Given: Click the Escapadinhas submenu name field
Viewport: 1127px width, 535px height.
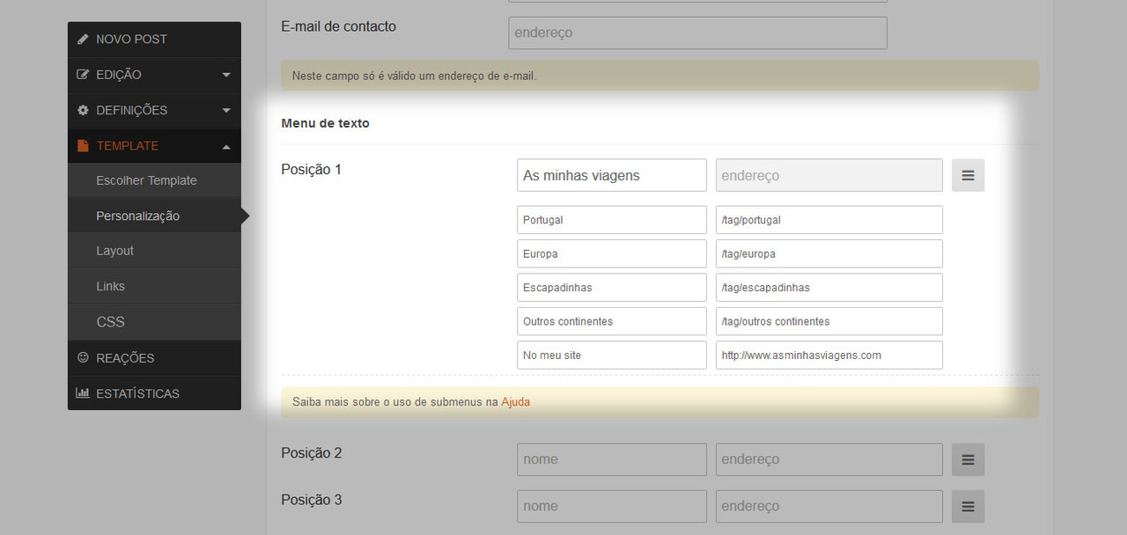Looking at the screenshot, I should [612, 288].
